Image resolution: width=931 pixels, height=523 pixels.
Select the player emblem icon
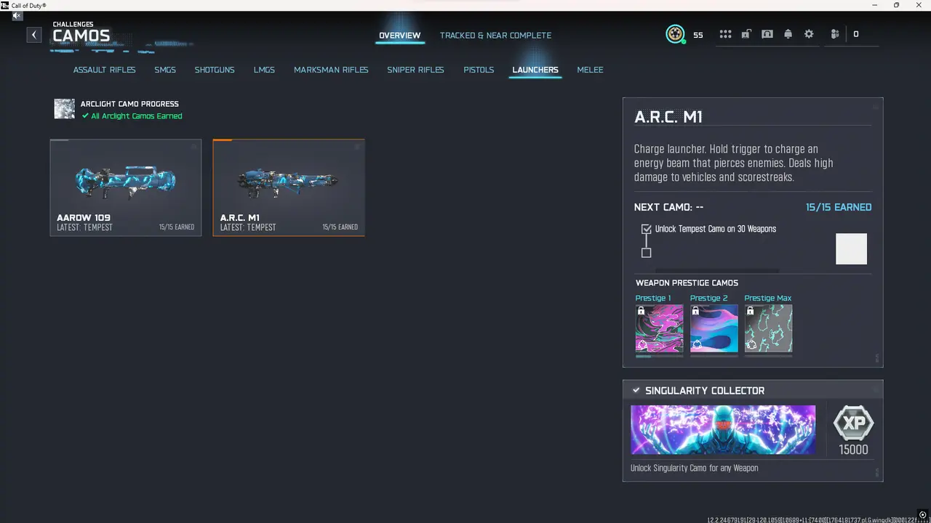675,33
